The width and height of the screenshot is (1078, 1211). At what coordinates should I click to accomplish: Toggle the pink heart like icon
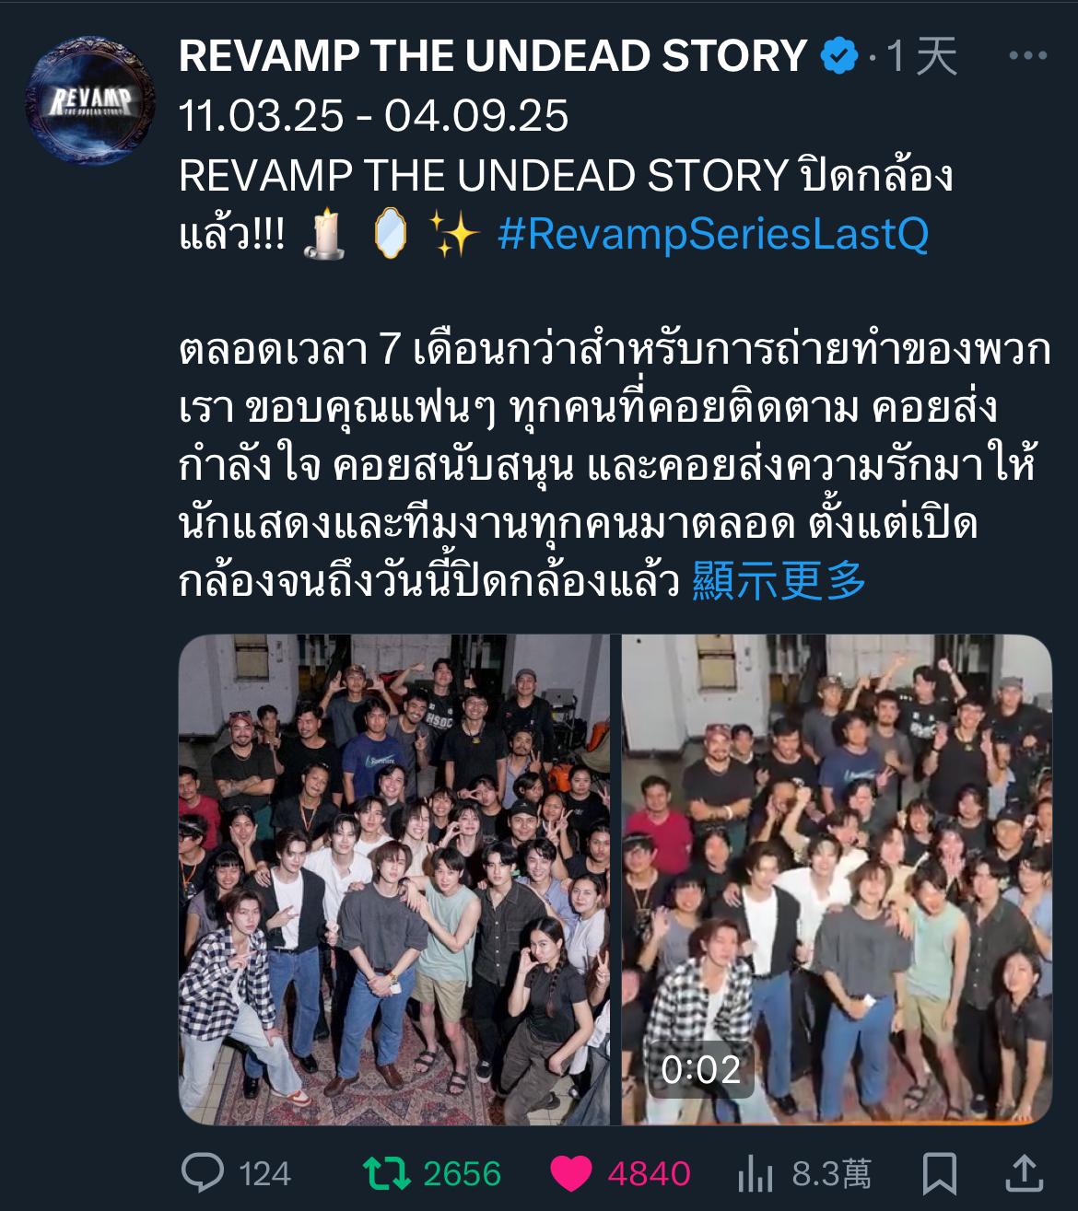[x=571, y=1173]
